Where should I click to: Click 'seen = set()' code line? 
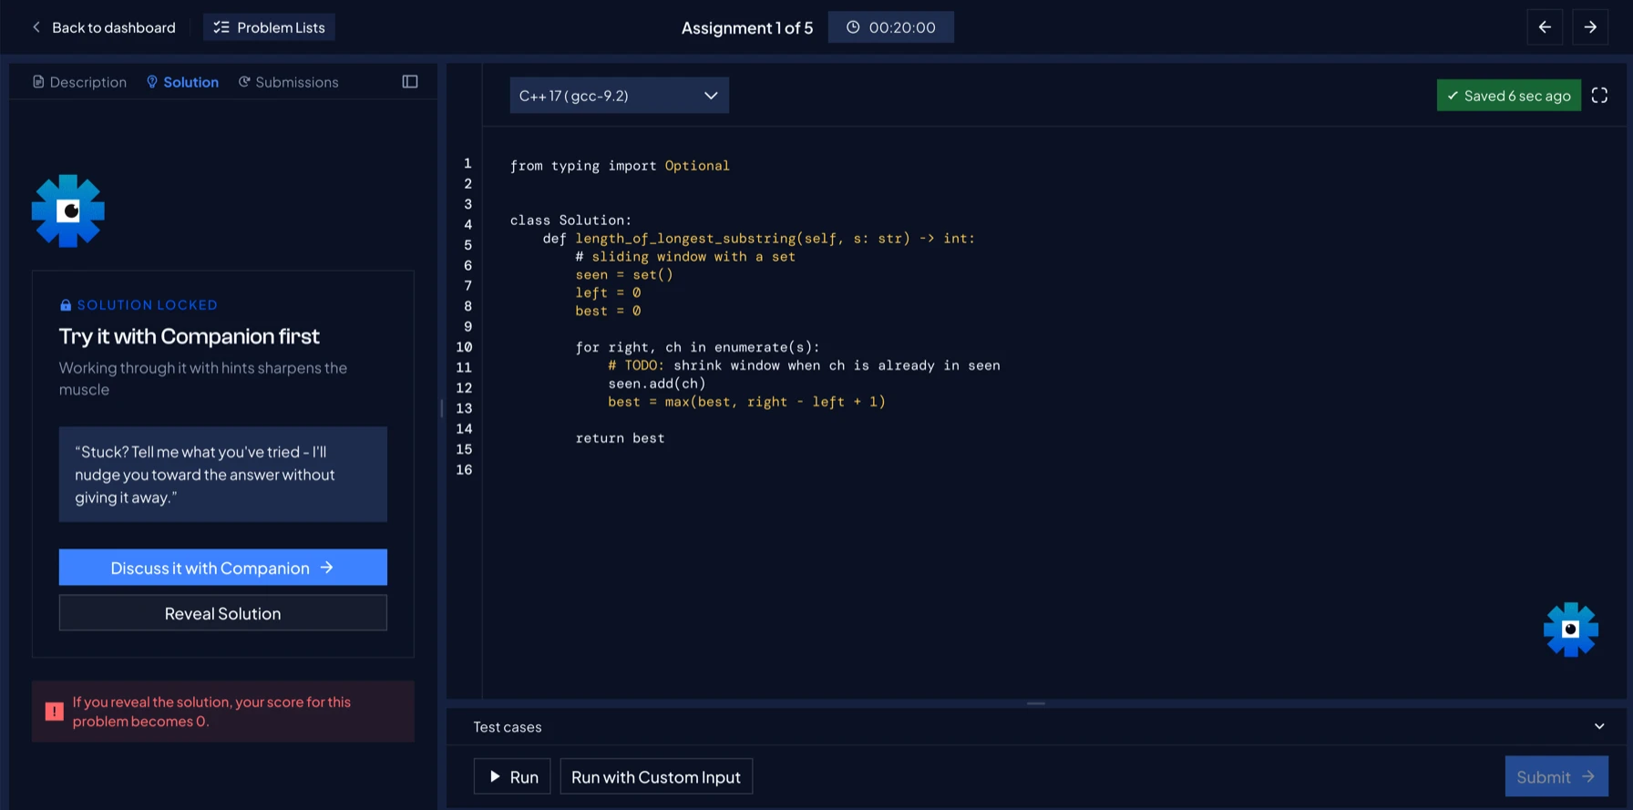[x=624, y=275]
